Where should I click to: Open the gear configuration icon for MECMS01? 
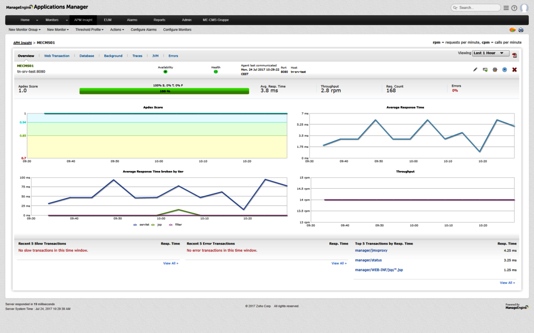[x=495, y=70]
